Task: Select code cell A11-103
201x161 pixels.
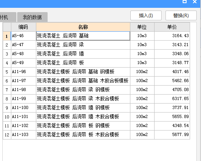Action: click(23, 135)
